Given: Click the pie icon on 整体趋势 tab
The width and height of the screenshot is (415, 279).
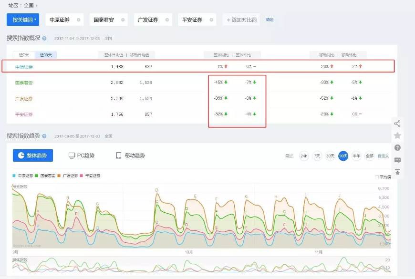Looking at the screenshot, I should click(21, 155).
